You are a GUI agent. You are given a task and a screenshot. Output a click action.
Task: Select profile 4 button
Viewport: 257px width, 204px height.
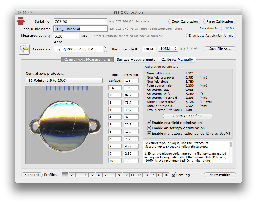pos(85,175)
